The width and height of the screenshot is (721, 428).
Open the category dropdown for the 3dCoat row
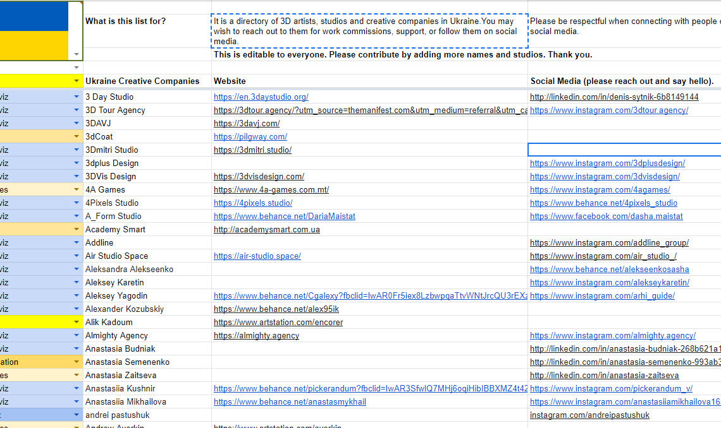76,136
